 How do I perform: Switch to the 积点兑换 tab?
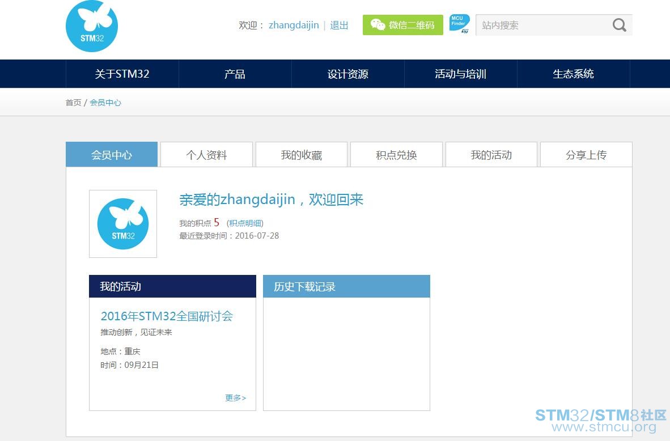(x=396, y=155)
